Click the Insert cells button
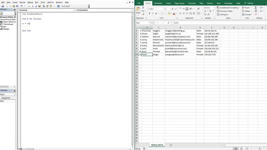 247,7
